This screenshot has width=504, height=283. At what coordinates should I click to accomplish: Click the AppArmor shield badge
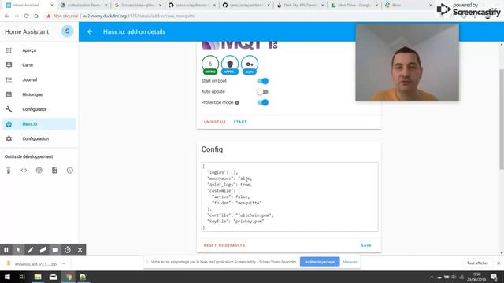coord(230,64)
